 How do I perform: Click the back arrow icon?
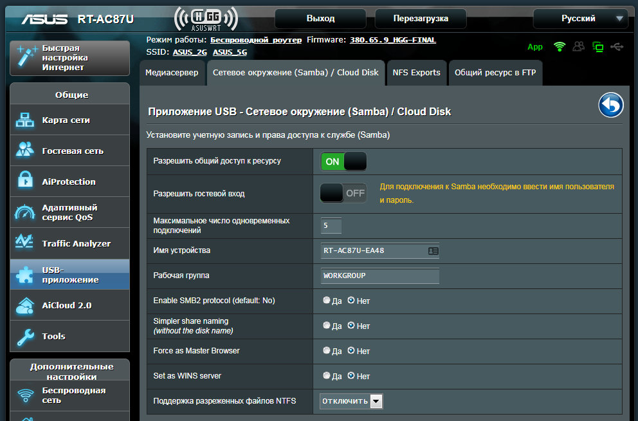[611, 106]
